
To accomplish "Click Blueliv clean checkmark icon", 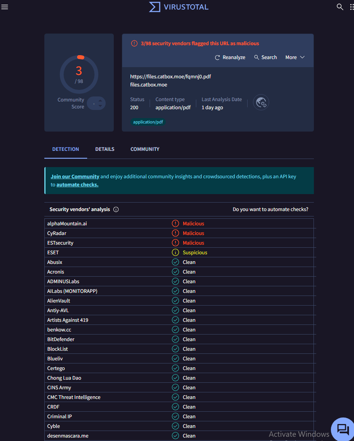I will tap(175, 358).
